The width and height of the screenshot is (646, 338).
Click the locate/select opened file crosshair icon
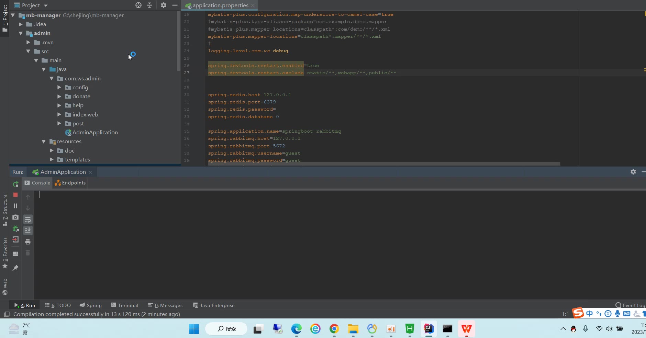pyautogui.click(x=138, y=5)
